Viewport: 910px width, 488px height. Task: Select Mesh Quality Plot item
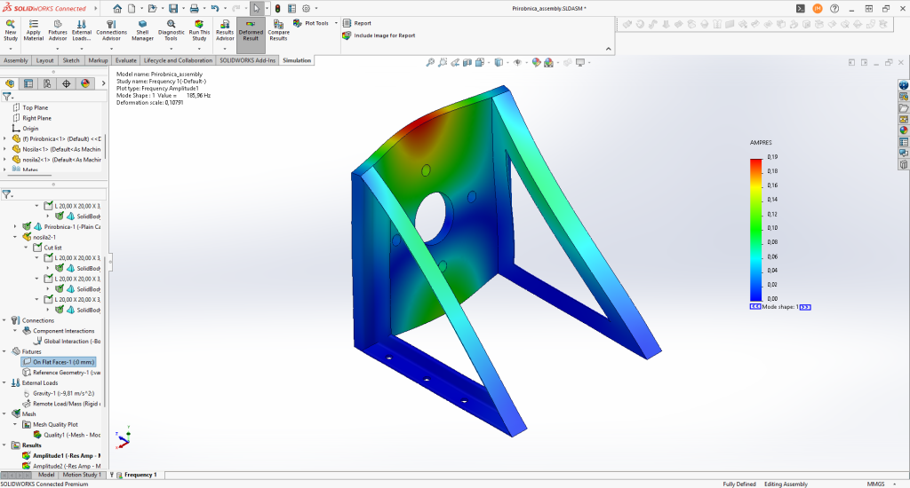pyautogui.click(x=50, y=425)
